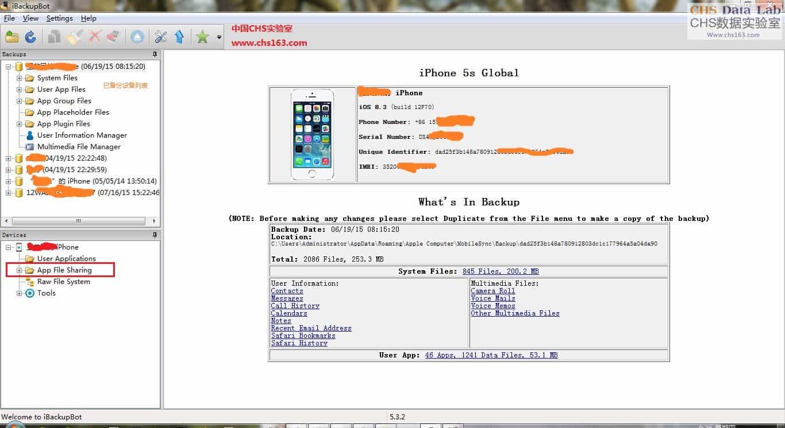Screen dimensions: 785x428
Task: Open the Safari Bookmarks link
Action: 303,336
